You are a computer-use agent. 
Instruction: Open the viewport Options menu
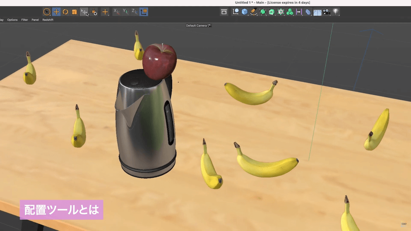coord(12,20)
